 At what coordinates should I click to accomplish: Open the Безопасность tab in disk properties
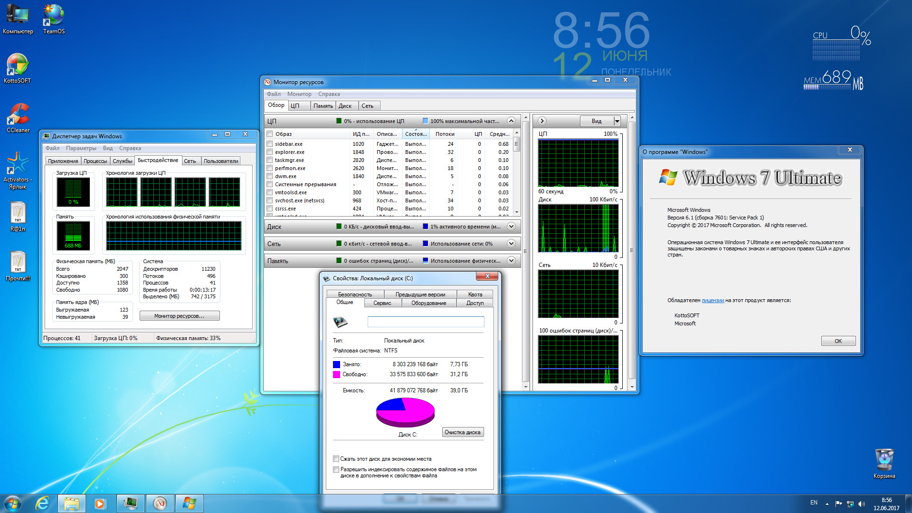click(355, 294)
